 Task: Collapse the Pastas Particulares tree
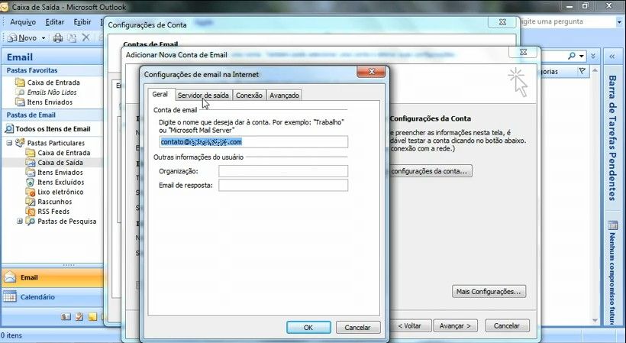[x=10, y=143]
